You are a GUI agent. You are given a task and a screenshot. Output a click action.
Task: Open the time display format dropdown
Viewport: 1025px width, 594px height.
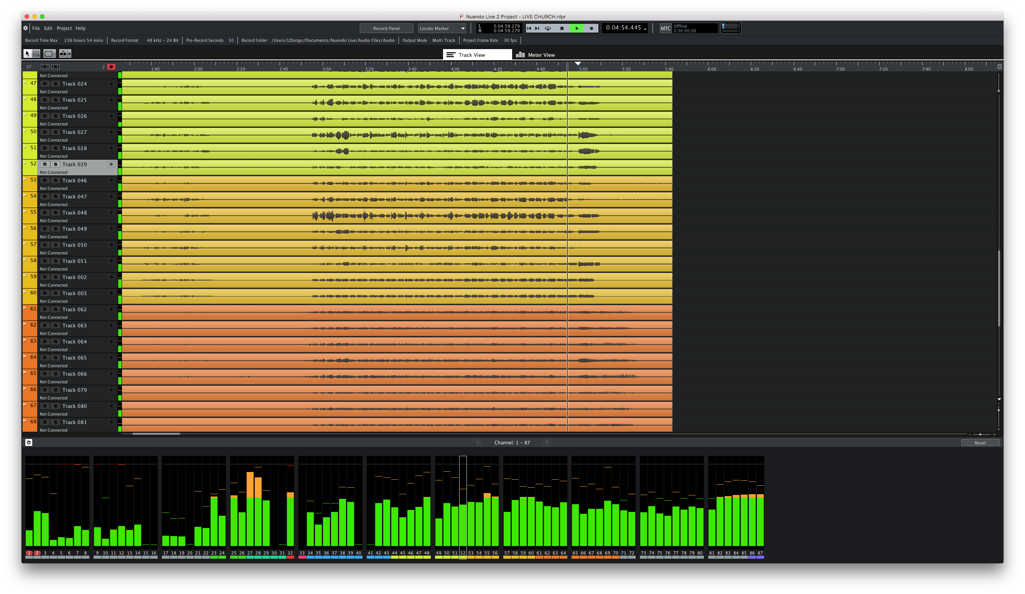646,29
